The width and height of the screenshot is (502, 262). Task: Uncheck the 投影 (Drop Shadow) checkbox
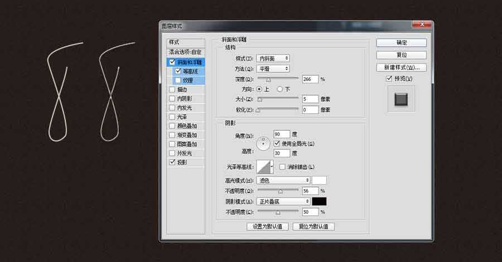[x=172, y=162]
